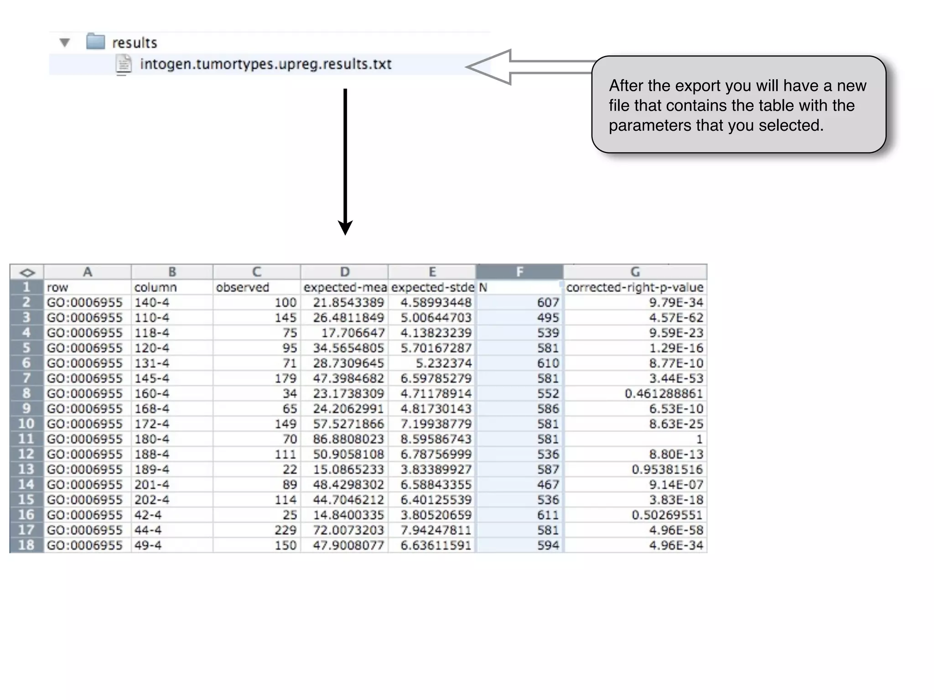The height and width of the screenshot is (700, 934).
Task: Click column cell '110-4'
Action: [x=172, y=318]
